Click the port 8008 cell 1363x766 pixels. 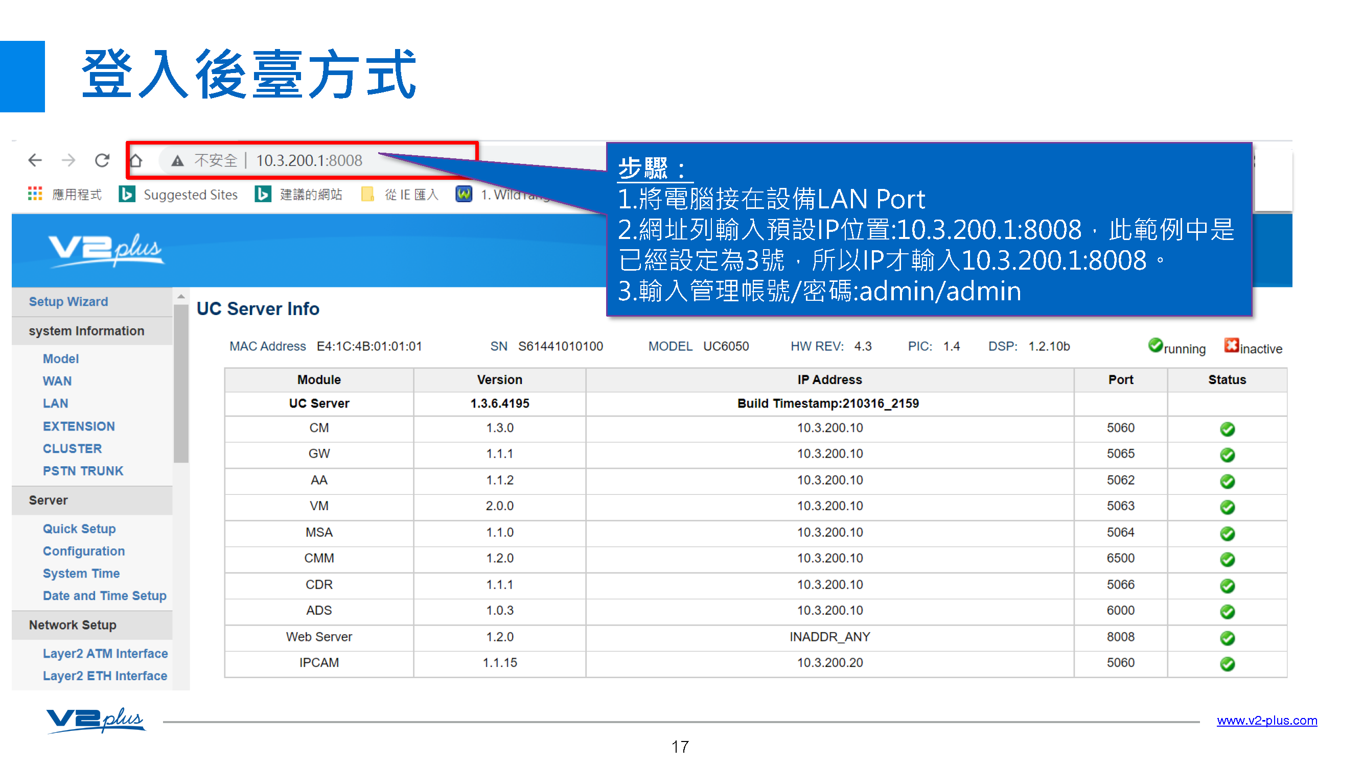tap(1121, 637)
